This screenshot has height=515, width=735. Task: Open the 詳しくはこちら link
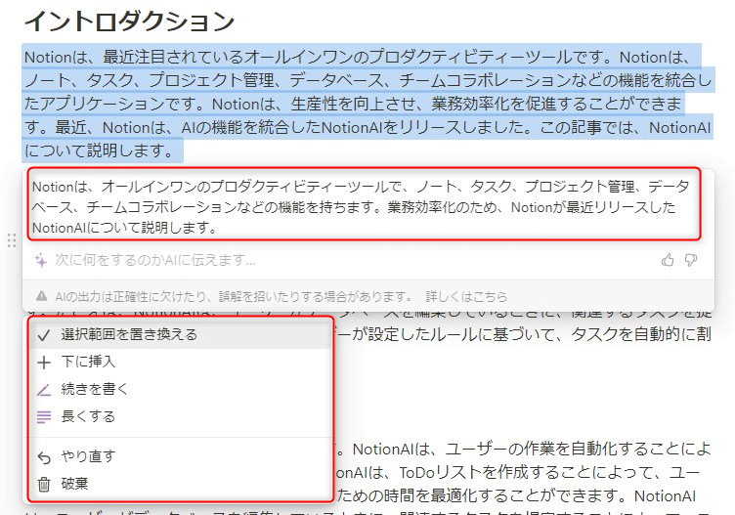(x=466, y=297)
